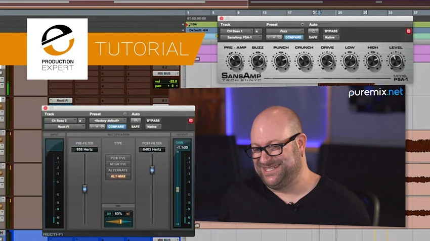Open Recti-Fi plug-in automation enable dialog icon

point(136,120)
